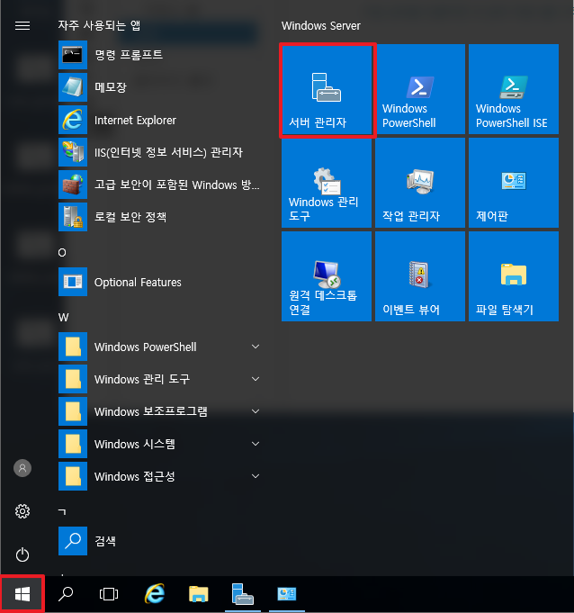Screen dimensions: 574x613
Task: Open Task View on the taskbar
Action: tap(109, 594)
